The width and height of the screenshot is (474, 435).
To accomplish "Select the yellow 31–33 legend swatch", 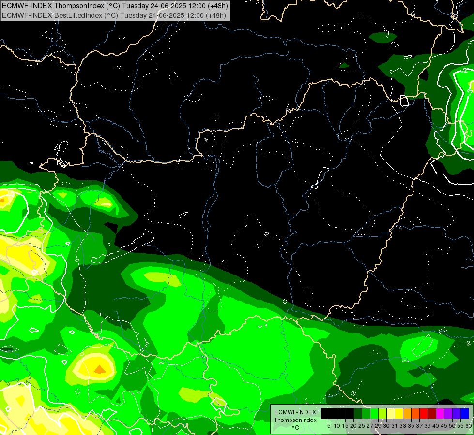I will 399,413.
